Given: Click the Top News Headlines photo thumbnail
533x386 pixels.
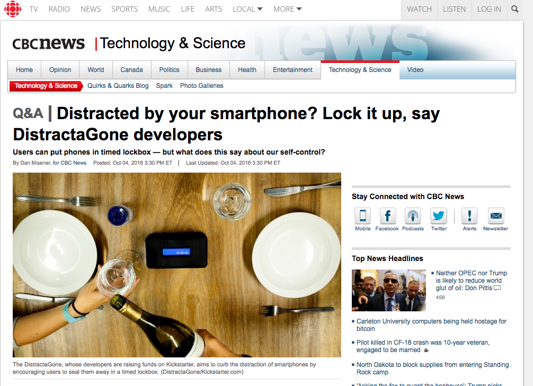Looking at the screenshot, I should click(388, 290).
